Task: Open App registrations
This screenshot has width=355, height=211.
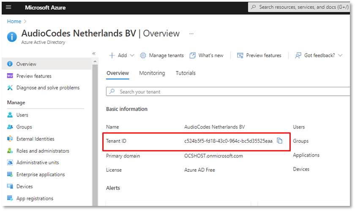Action: click(x=35, y=199)
